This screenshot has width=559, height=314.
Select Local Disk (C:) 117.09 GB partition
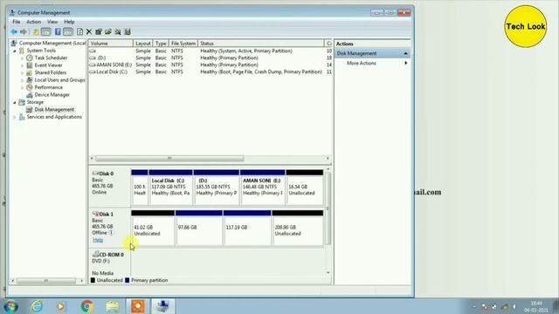(171, 188)
